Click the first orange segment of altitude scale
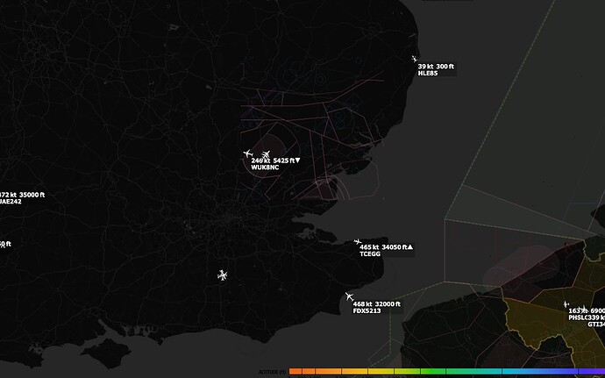The image size is (605, 378). [x=295, y=372]
